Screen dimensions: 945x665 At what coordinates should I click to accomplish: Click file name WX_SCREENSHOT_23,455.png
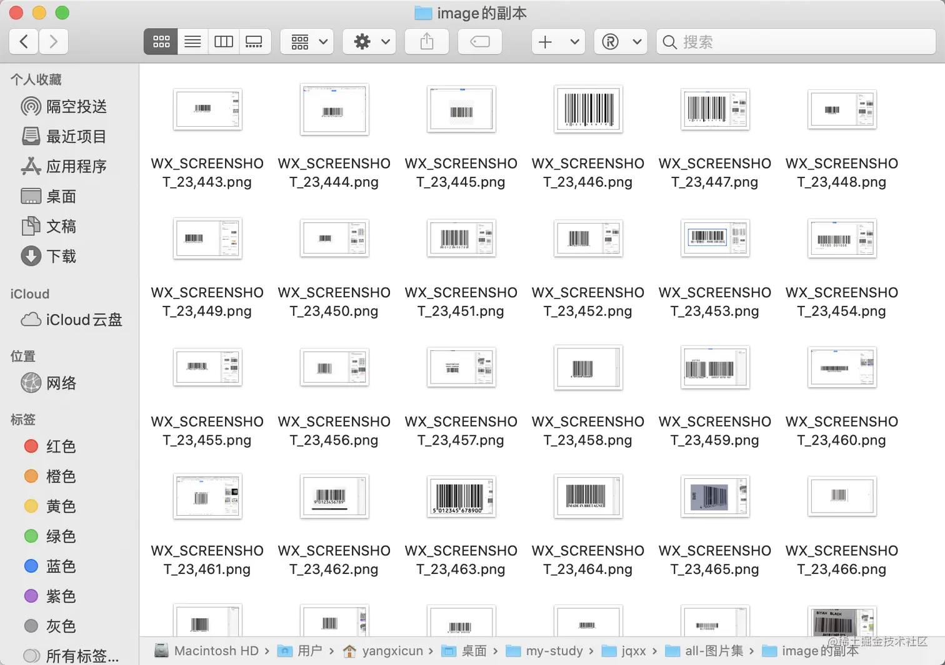click(207, 431)
